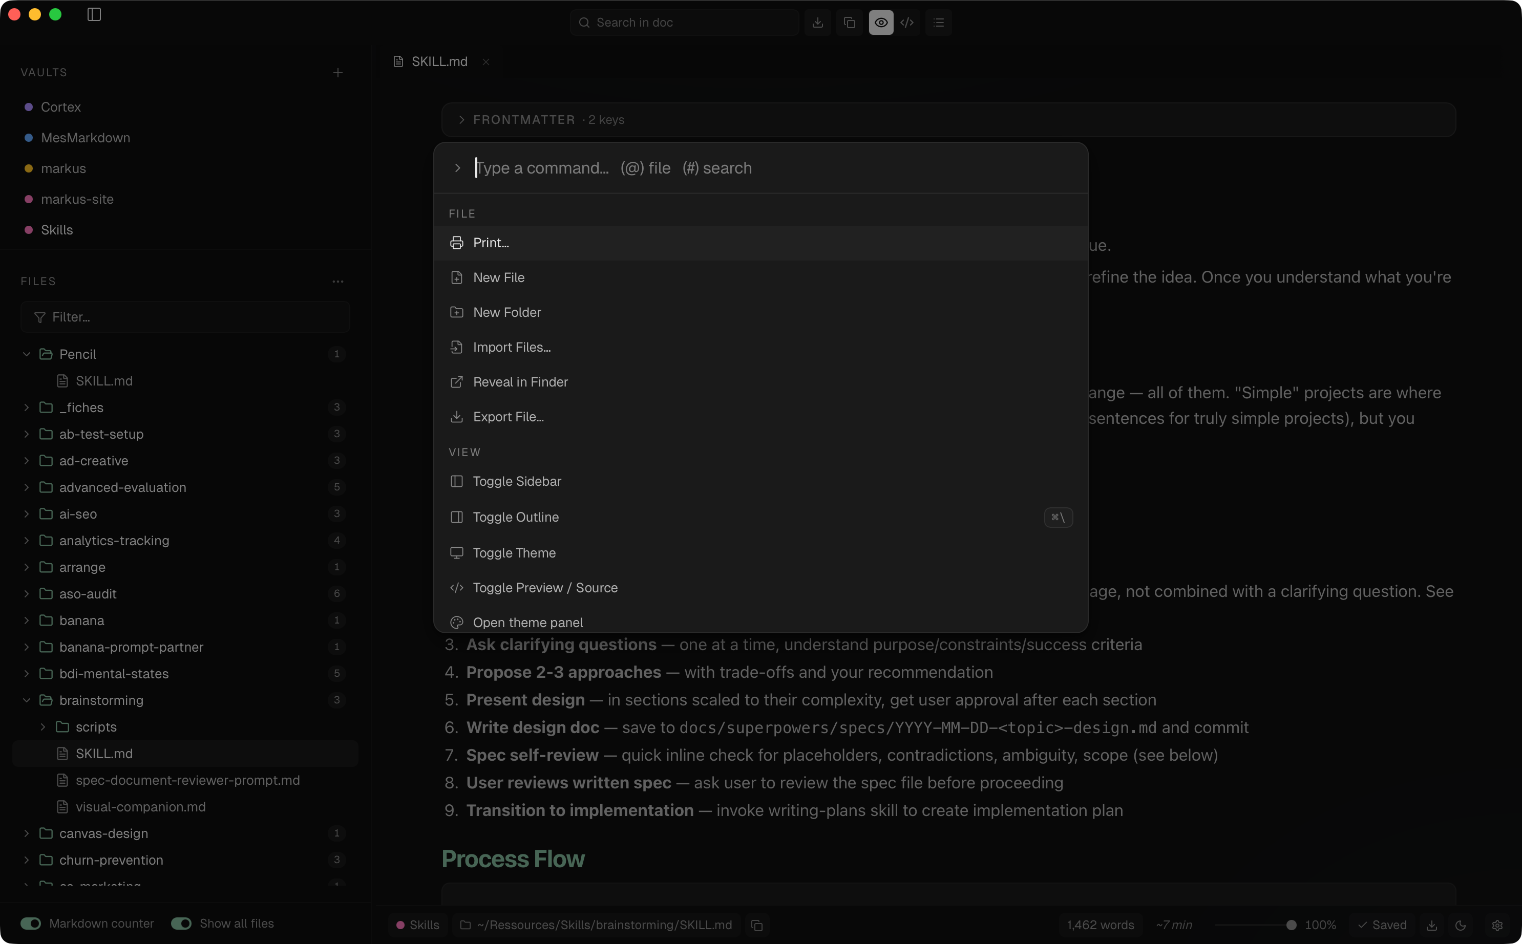
Task: Expand the canvas-design folder
Action: click(26, 833)
